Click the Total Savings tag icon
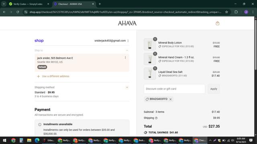The width and height of the screenshot is (257, 144). 145,132
